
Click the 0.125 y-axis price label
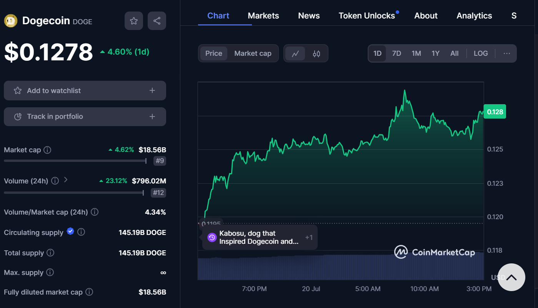tap(495, 149)
